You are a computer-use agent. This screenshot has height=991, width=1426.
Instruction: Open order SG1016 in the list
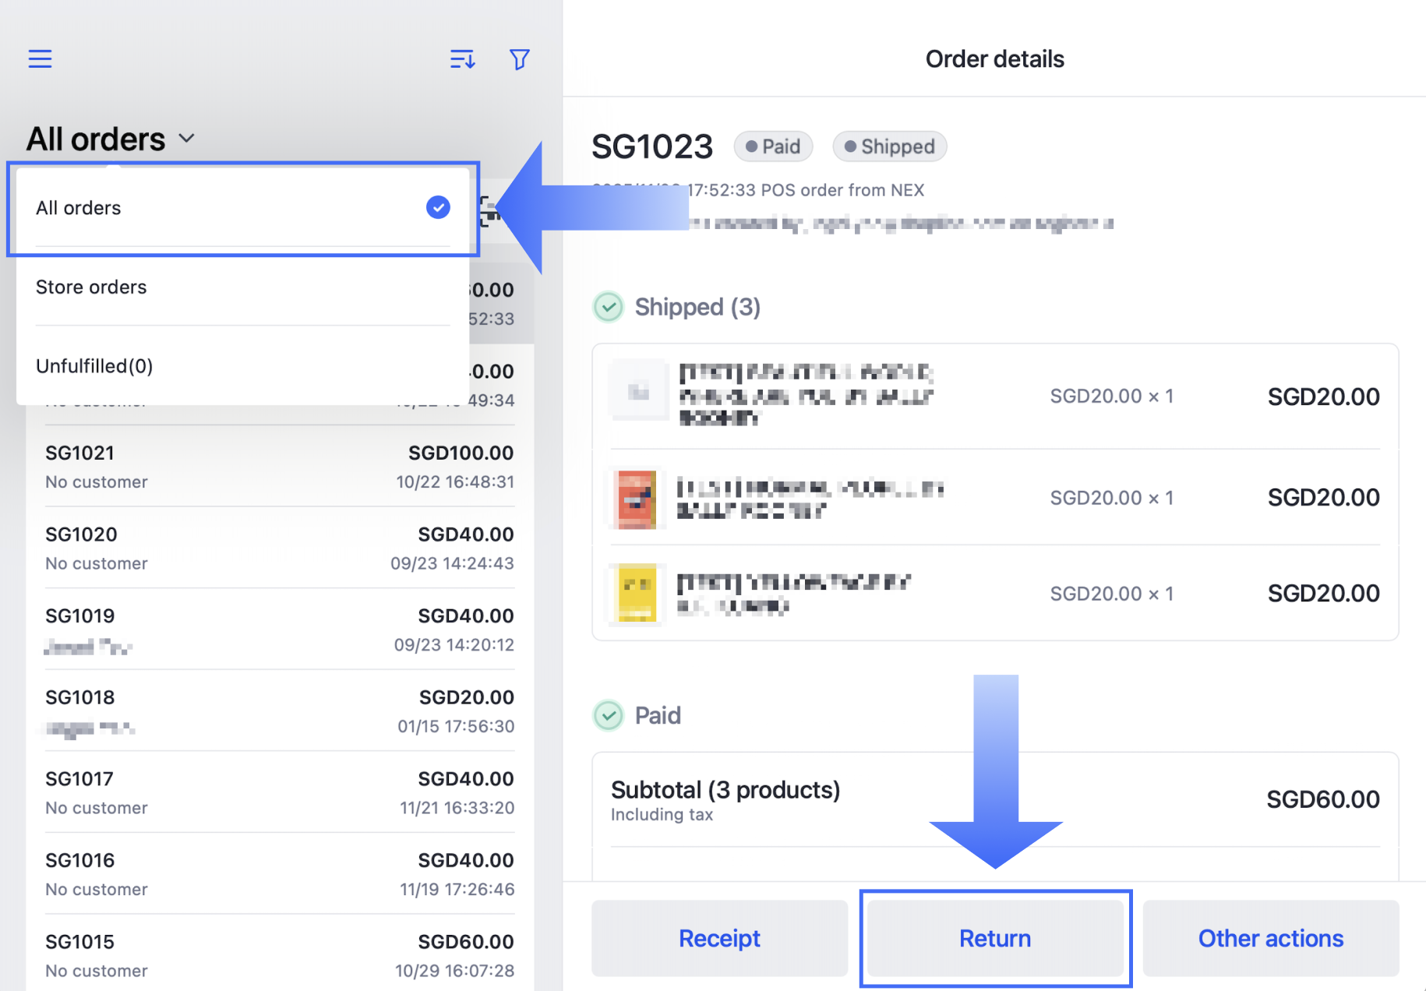click(x=280, y=873)
